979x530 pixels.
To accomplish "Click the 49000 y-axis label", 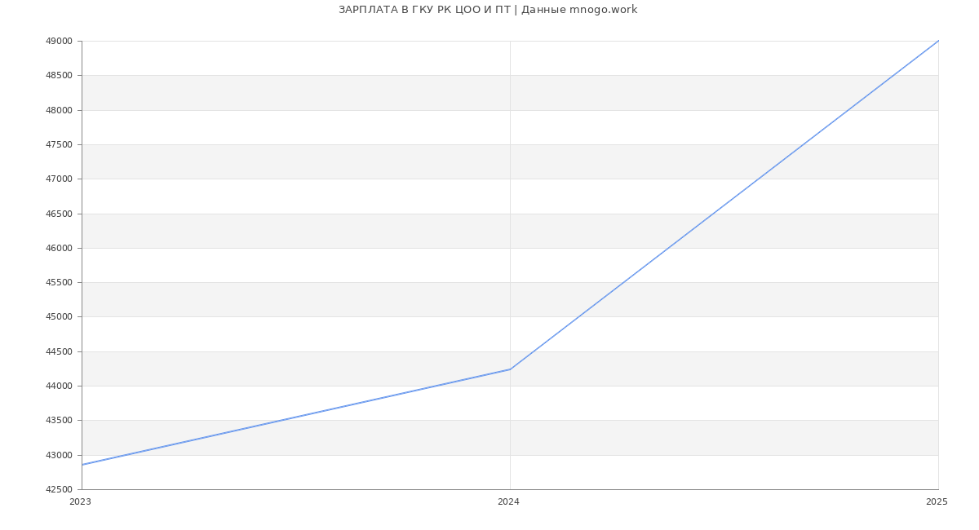I will (x=60, y=42).
